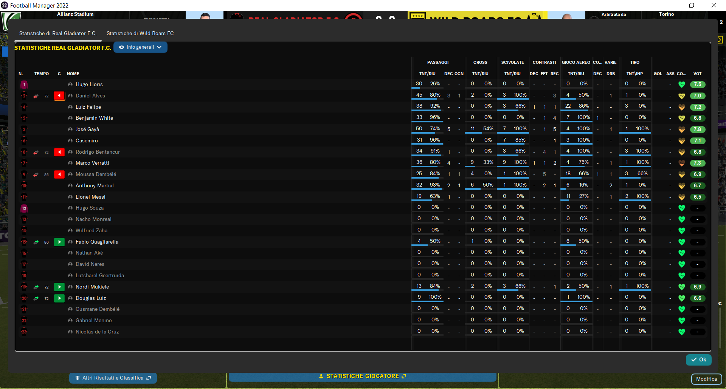Viewport: 726px width, 389px height.
Task: Click the rating badge 6.5 for Lionel Messi
Action: tap(698, 197)
